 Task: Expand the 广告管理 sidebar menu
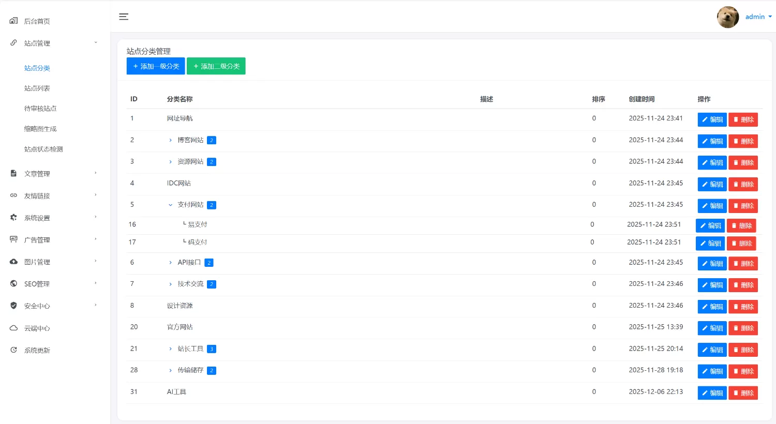(x=55, y=240)
